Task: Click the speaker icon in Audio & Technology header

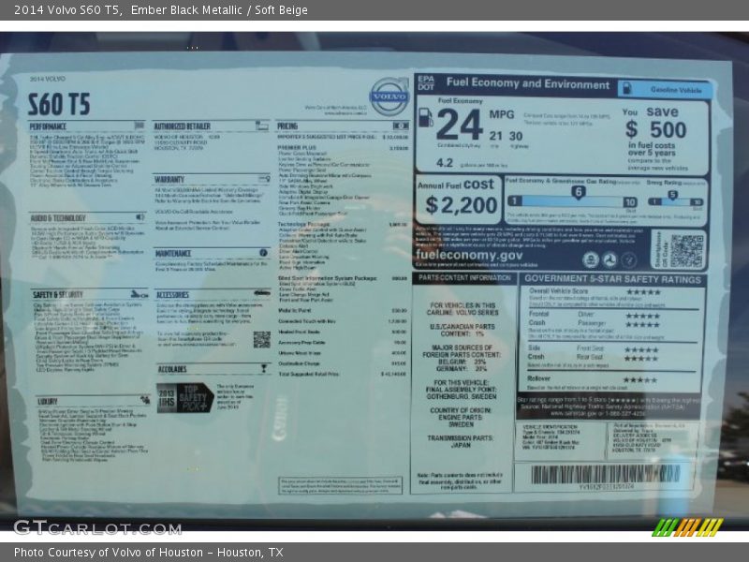Action: (140, 217)
